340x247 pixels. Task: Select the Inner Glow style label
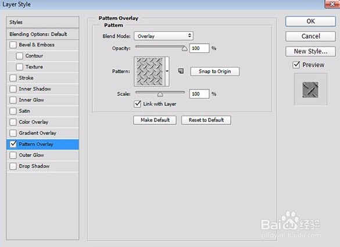click(31, 100)
